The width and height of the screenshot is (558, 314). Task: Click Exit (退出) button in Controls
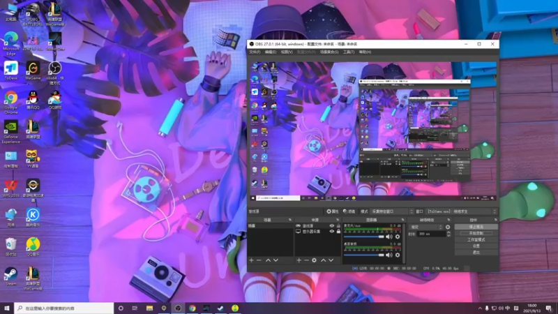point(476,253)
